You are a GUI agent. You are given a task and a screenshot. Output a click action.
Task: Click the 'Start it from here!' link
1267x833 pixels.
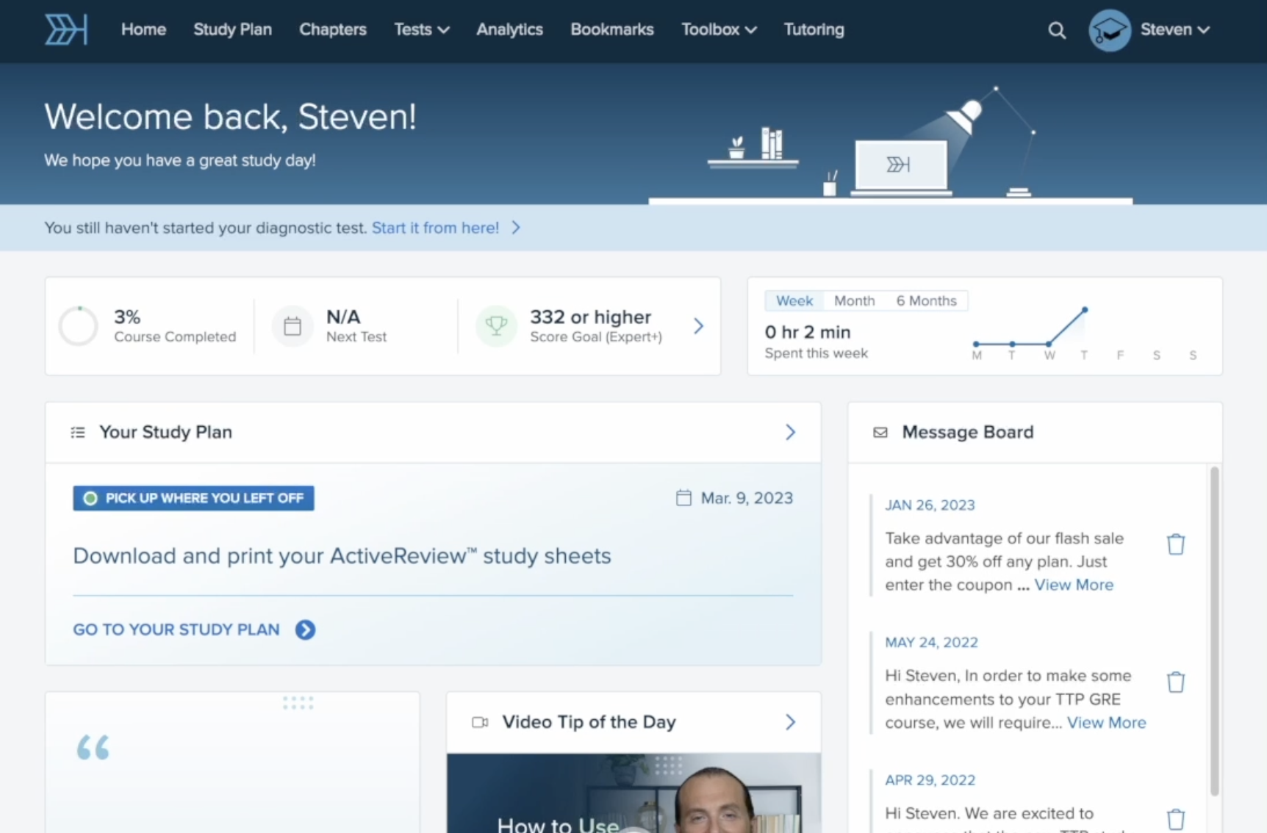click(435, 228)
